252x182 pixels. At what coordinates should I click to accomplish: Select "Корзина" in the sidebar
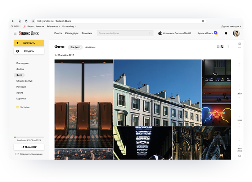[21, 98]
